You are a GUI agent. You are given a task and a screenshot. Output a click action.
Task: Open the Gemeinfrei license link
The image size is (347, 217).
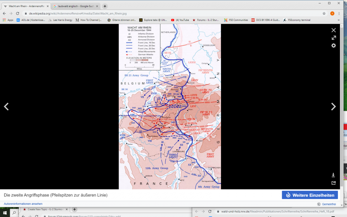tap(329, 204)
